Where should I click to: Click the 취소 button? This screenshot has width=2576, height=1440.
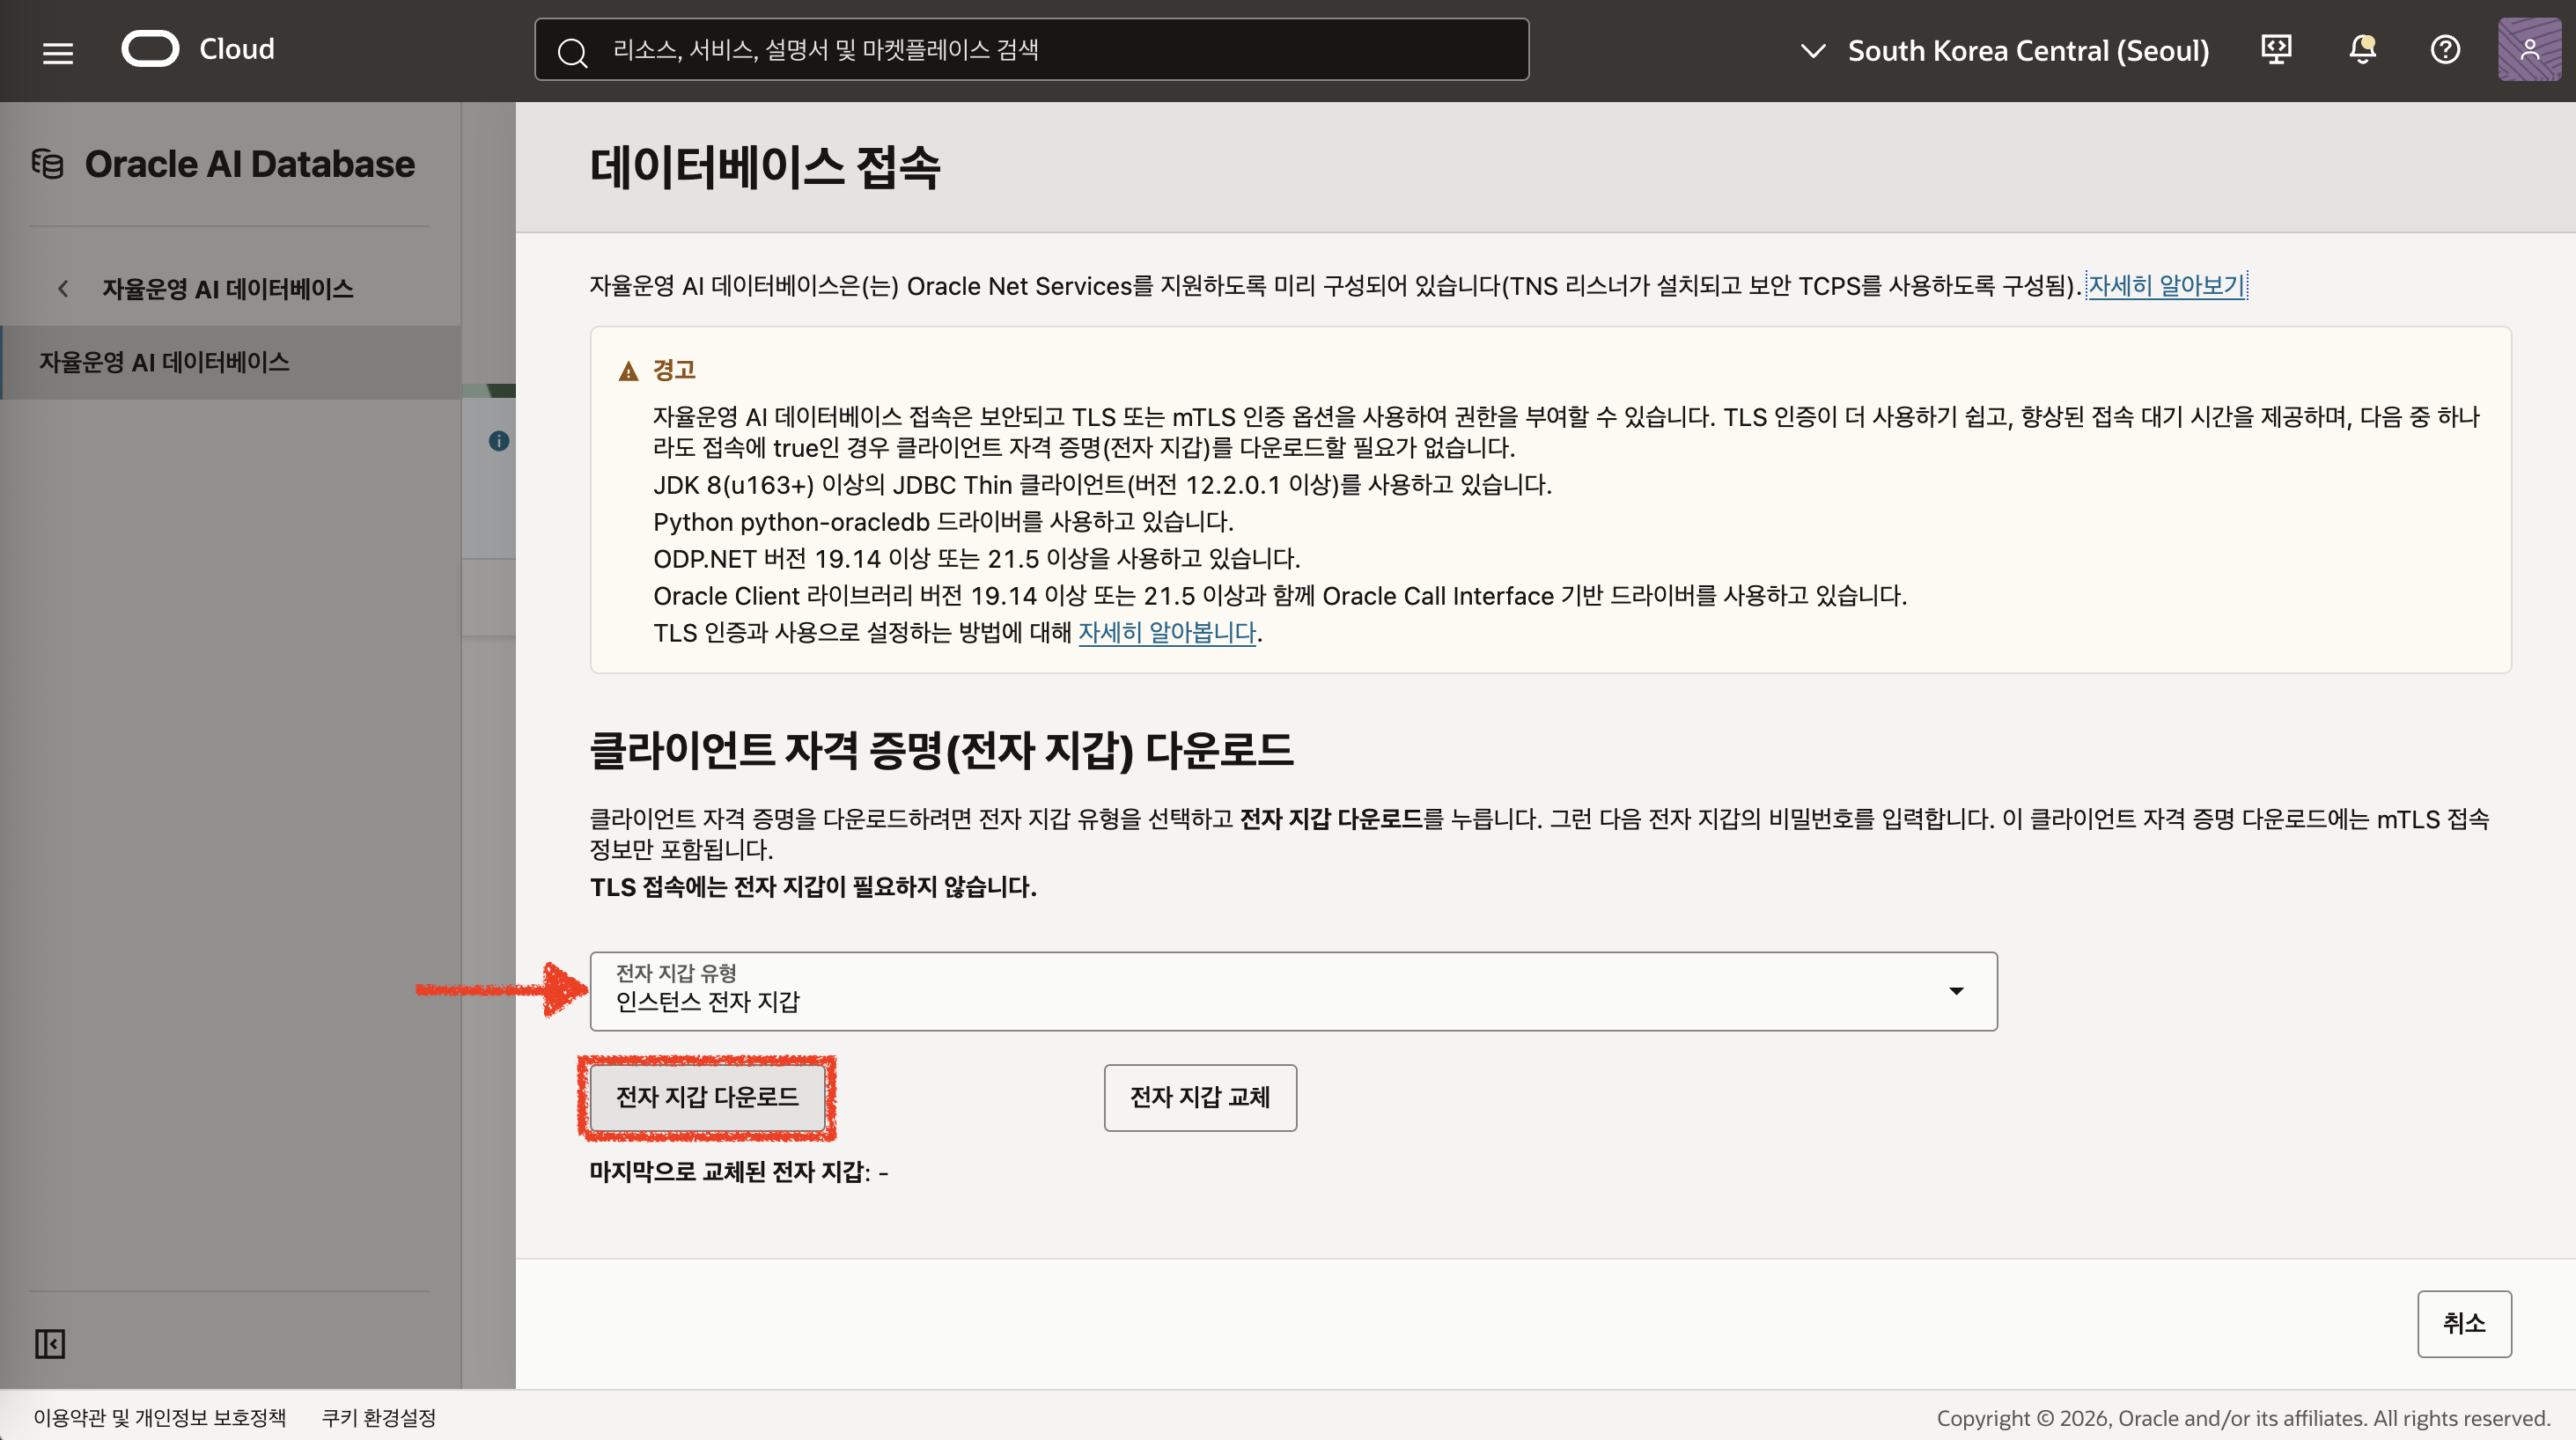point(2464,1323)
